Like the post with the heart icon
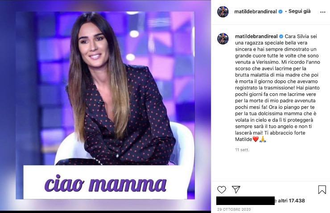Screen dimensions: 330x213 (222, 189)
